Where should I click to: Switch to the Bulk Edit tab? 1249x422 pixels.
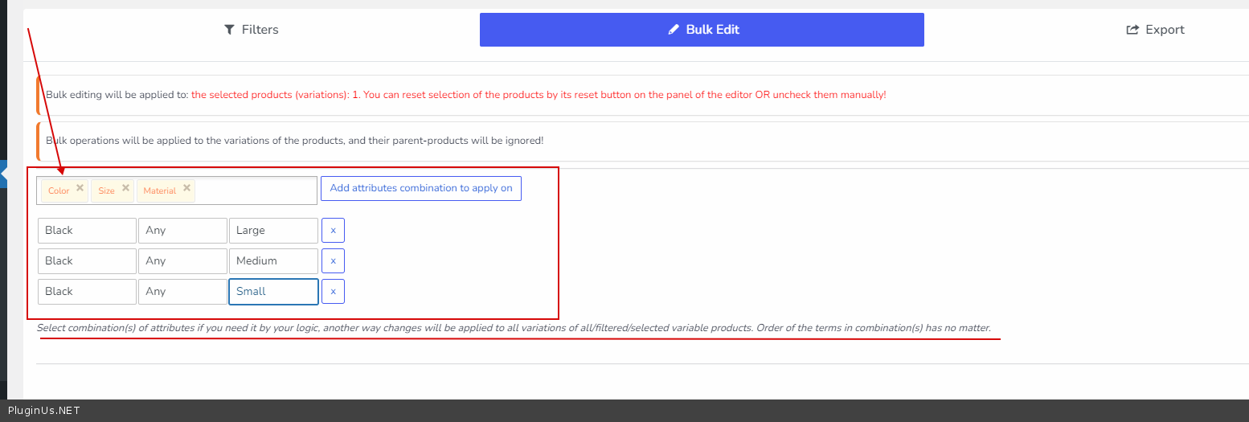(702, 30)
